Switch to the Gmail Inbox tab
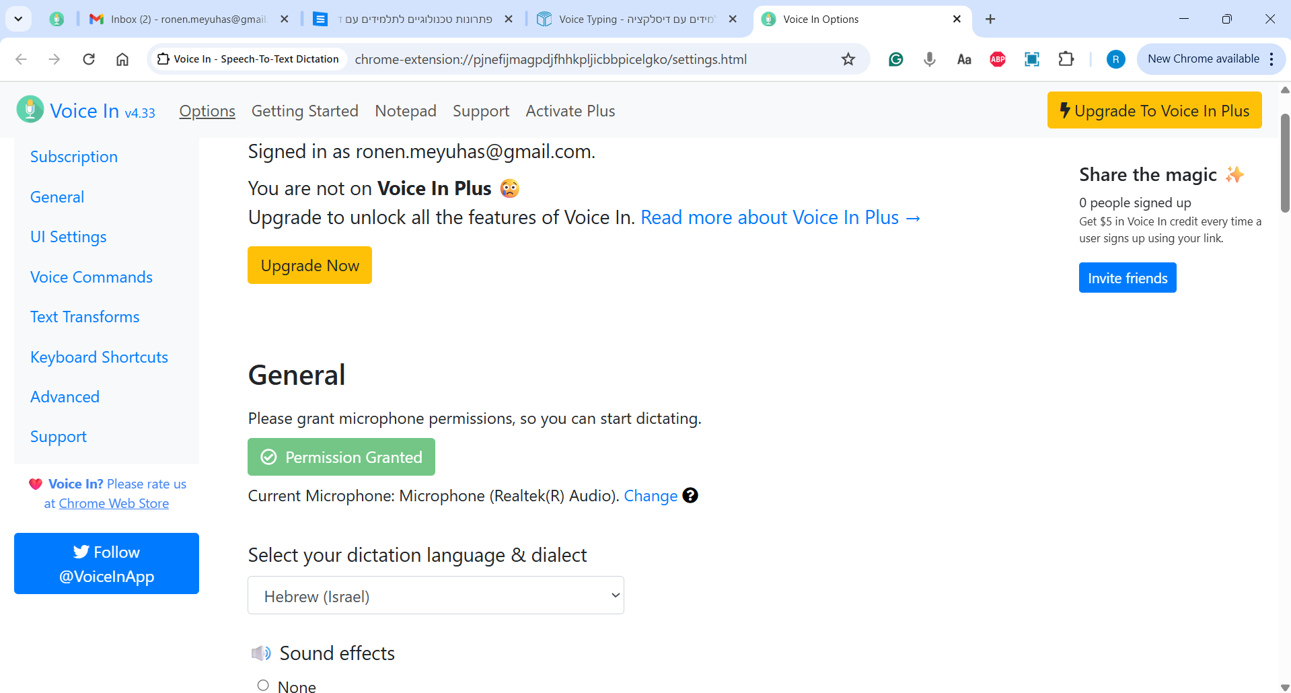This screenshot has width=1291, height=693. tap(190, 19)
